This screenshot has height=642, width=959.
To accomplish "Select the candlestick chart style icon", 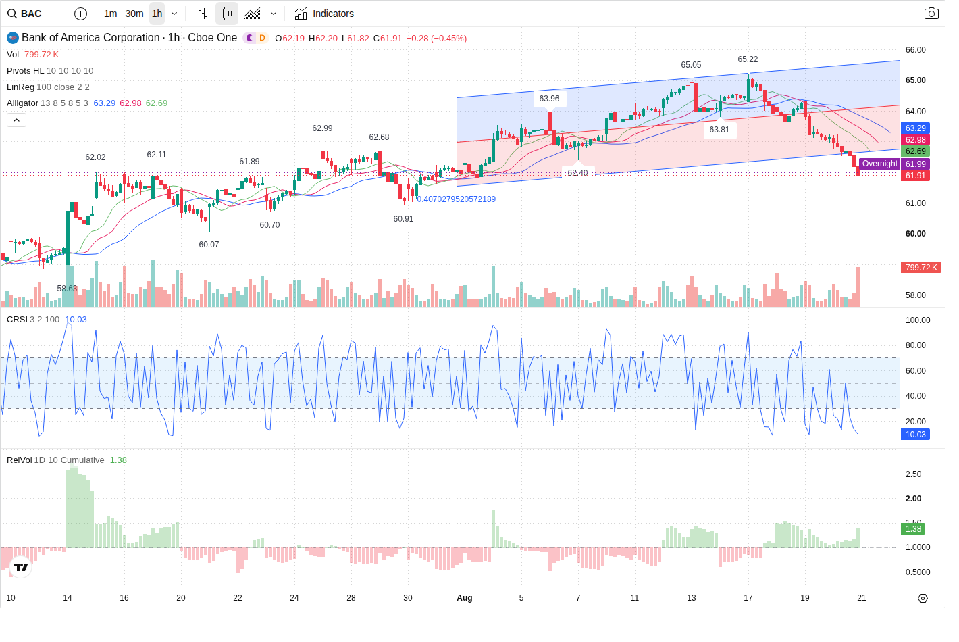I will tap(227, 14).
